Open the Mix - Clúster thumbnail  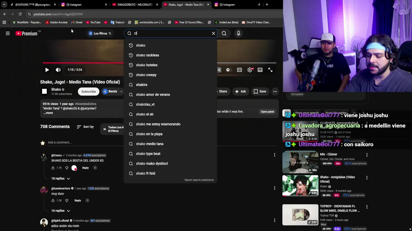(x=300, y=162)
